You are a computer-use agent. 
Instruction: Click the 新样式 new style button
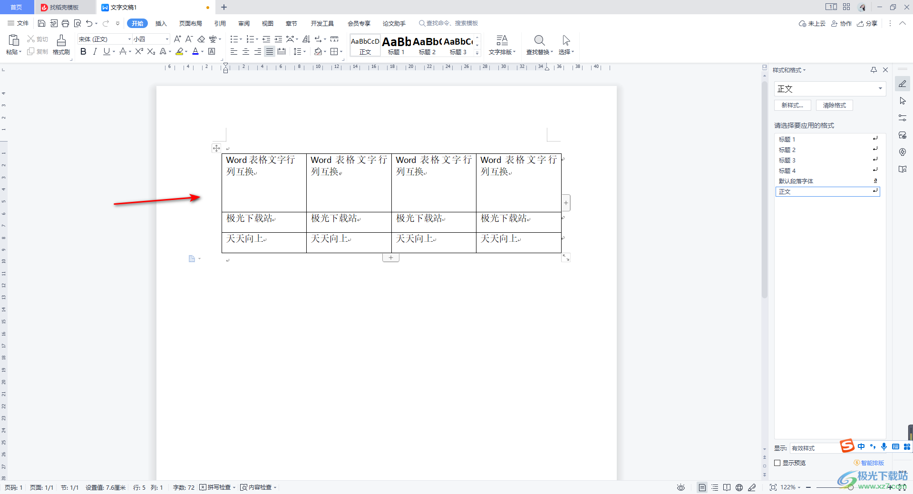(x=792, y=105)
